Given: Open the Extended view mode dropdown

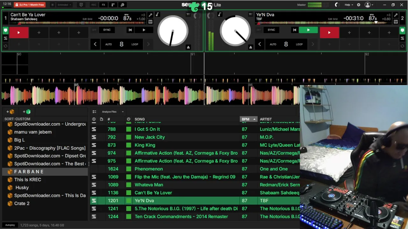Looking at the screenshot, I should pyautogui.click(x=65, y=5).
